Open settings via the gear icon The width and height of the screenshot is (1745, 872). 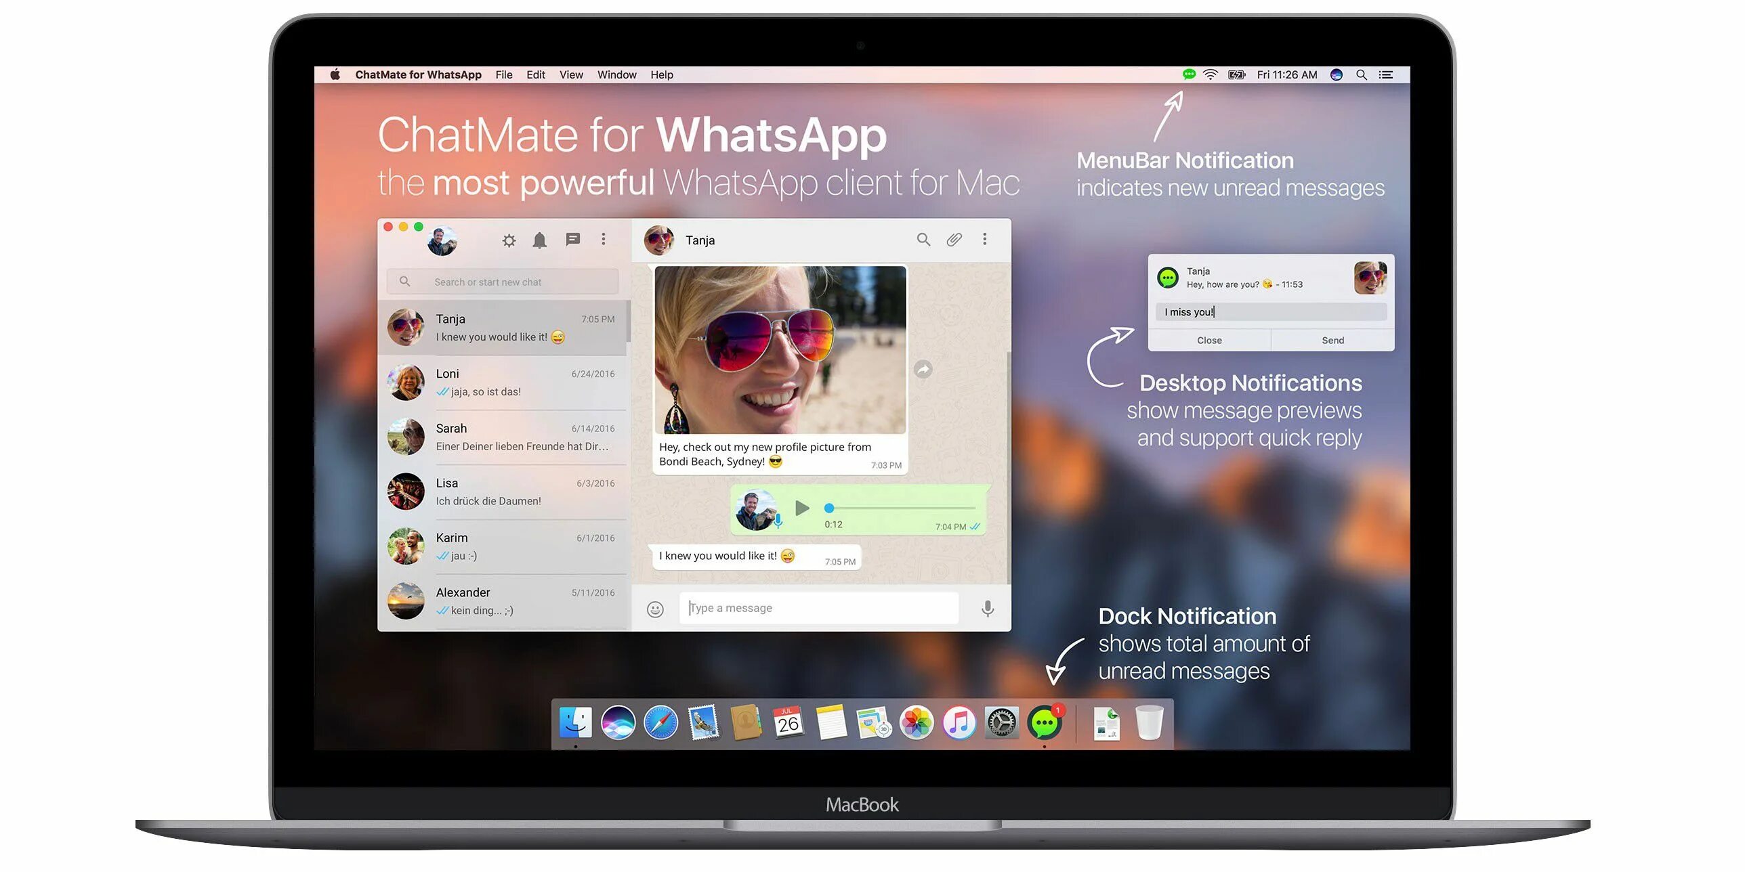pyautogui.click(x=509, y=240)
